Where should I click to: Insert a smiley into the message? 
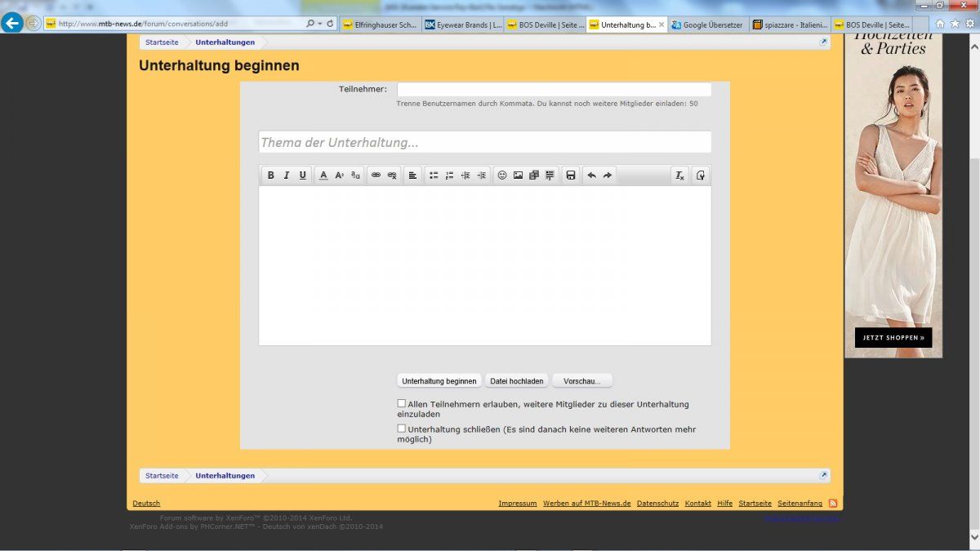502,176
